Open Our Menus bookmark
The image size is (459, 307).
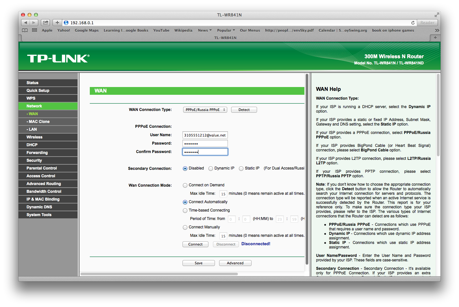250,30
